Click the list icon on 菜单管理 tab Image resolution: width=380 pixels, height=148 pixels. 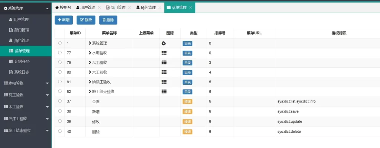(168, 7)
